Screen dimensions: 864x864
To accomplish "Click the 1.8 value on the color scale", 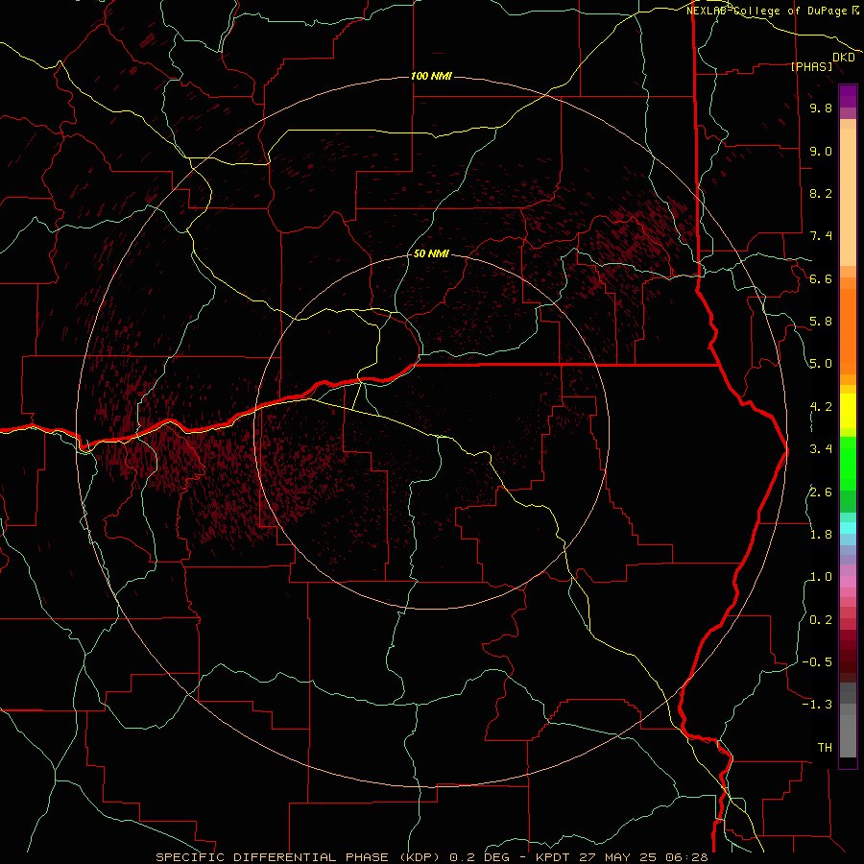I will [821, 535].
